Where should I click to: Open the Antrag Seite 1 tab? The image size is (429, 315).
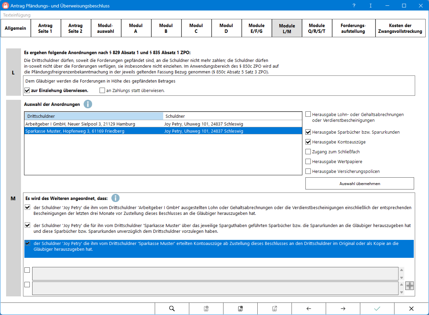coord(45,28)
